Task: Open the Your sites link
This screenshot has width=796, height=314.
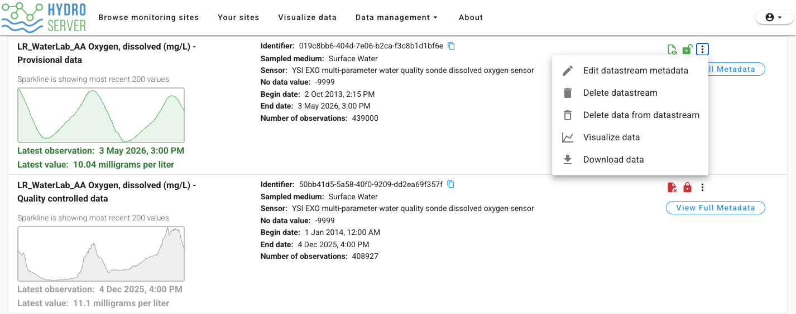Action: 238,17
